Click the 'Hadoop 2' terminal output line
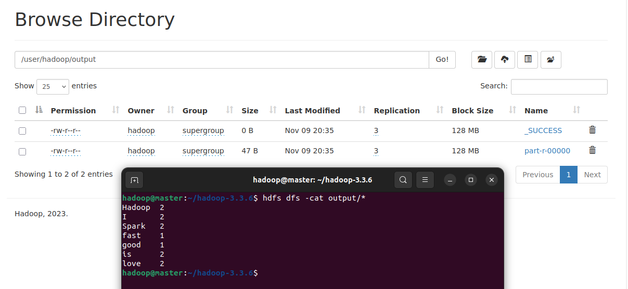The height and width of the screenshot is (289, 628). (x=143, y=207)
